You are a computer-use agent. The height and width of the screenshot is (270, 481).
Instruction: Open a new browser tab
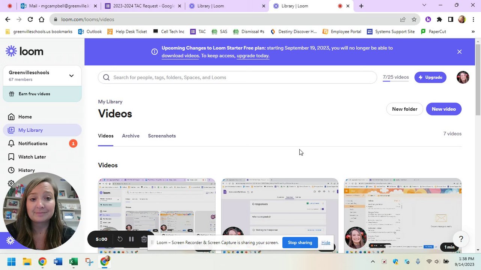coord(361,6)
